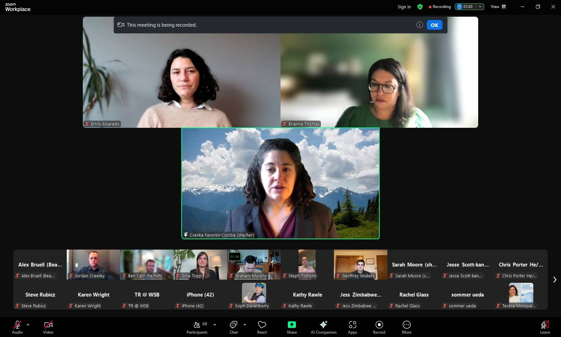561x337 pixels.
Task: Click the React heart icon
Action: (x=262, y=327)
